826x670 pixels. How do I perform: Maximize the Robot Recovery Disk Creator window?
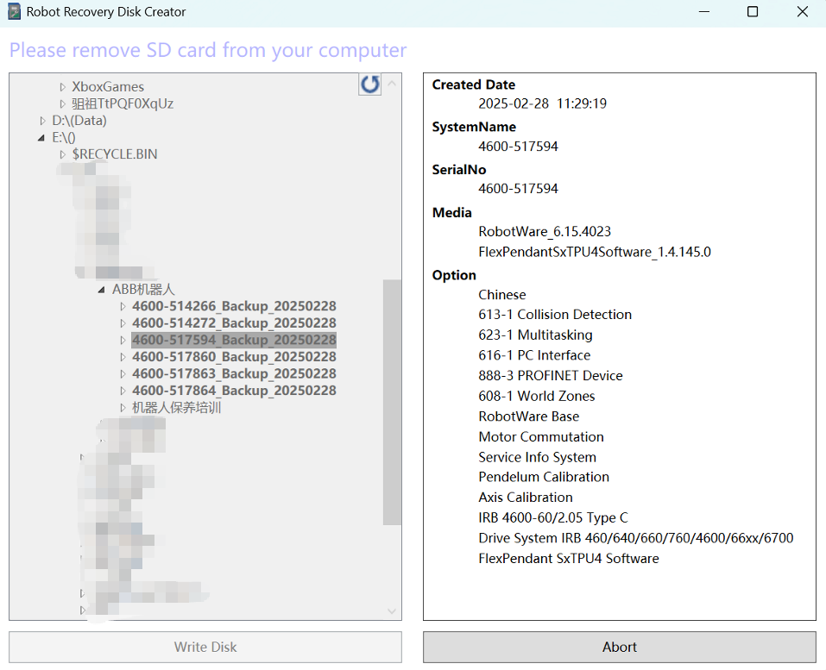click(x=753, y=11)
